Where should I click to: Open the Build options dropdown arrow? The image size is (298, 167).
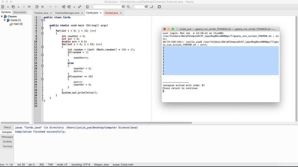74,7
